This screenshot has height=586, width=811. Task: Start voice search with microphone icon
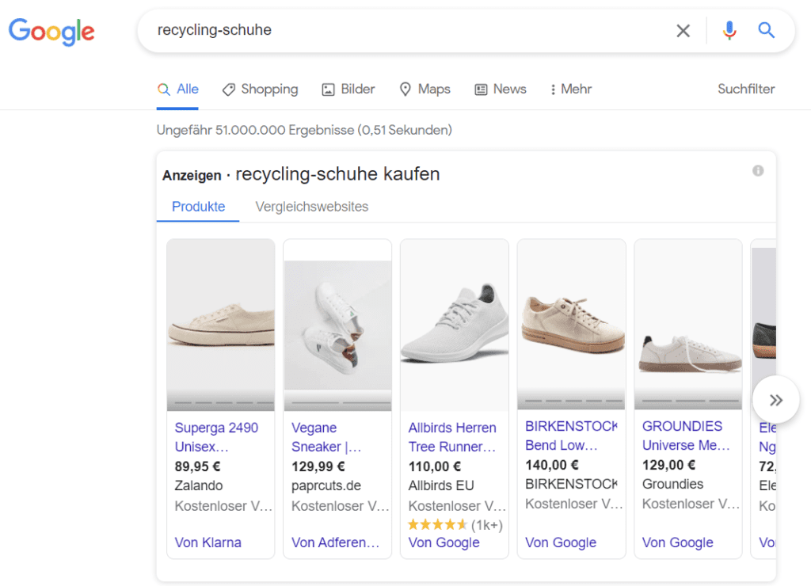pyautogui.click(x=729, y=31)
